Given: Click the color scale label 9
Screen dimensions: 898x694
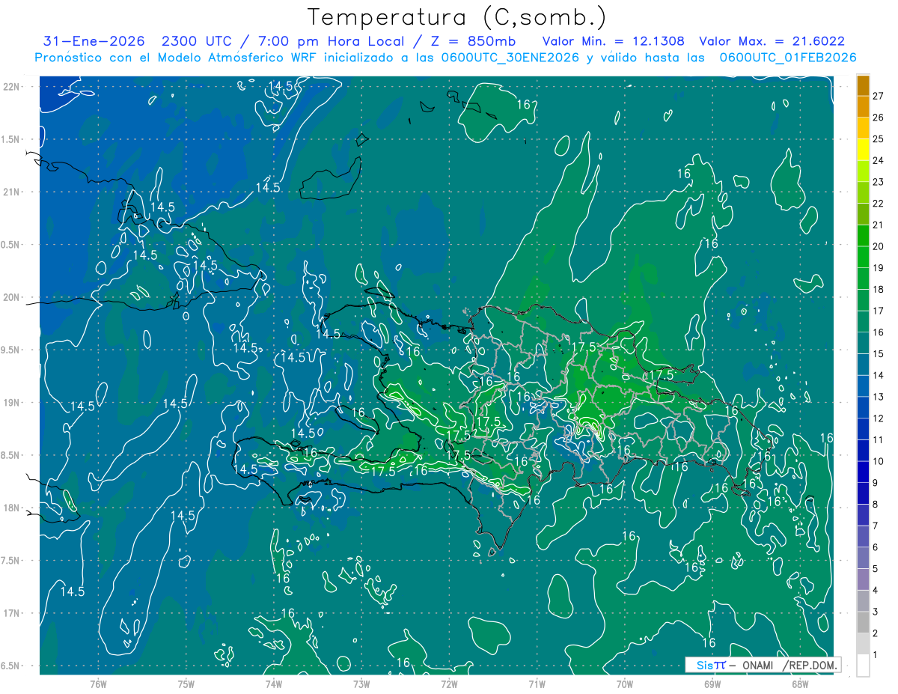Looking at the screenshot, I should [876, 483].
